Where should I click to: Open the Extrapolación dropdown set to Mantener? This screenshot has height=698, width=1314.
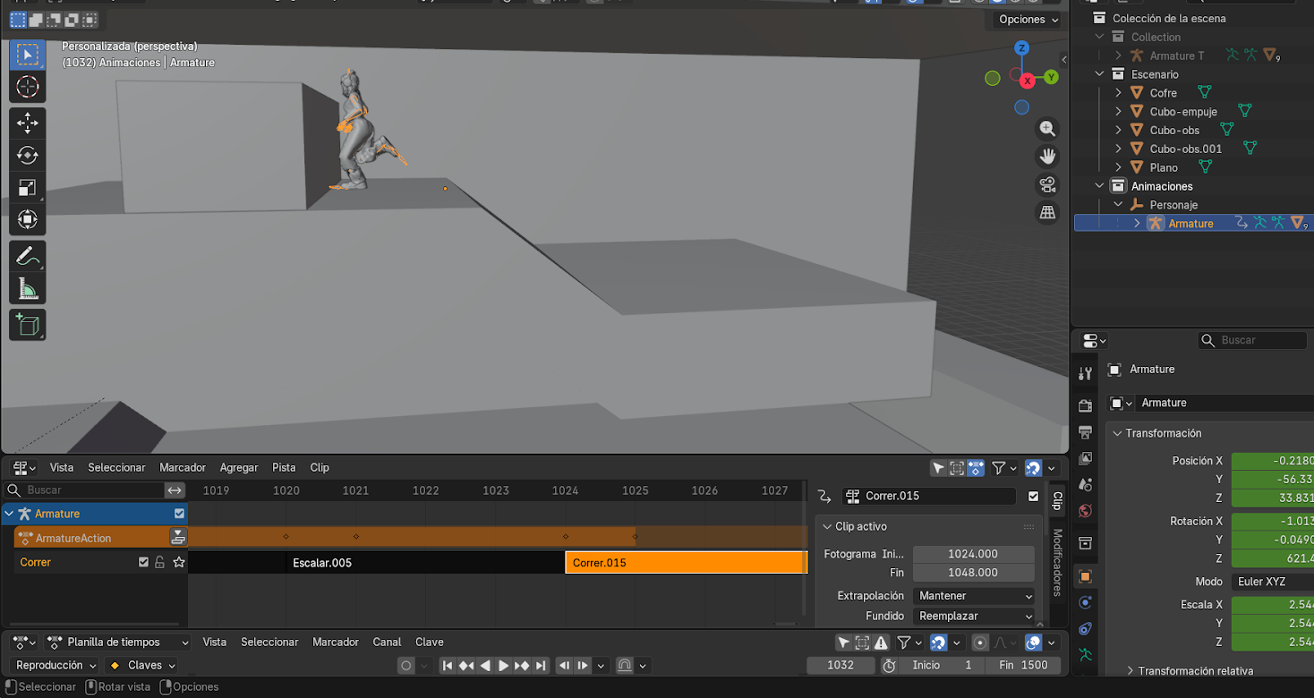(974, 596)
